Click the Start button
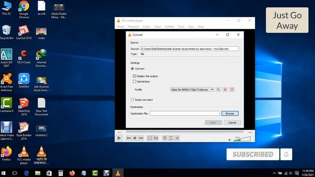Image resolution: width=315 pixels, height=177 pixels. (213, 122)
